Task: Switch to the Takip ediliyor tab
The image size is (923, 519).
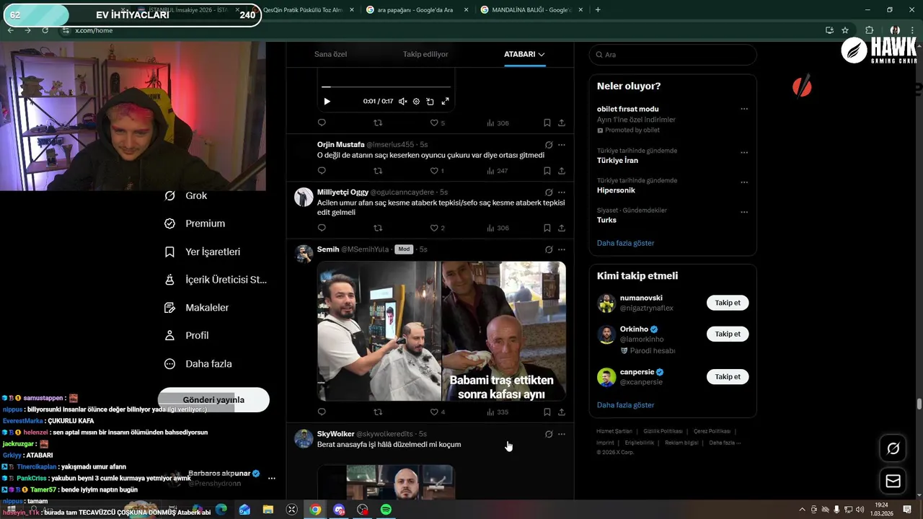Action: [425, 54]
